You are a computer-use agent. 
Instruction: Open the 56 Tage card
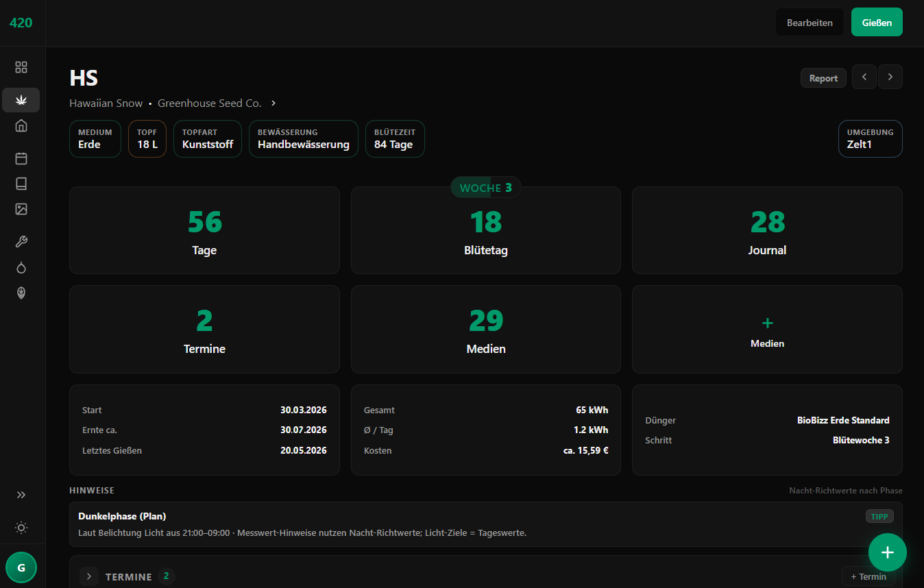point(204,230)
